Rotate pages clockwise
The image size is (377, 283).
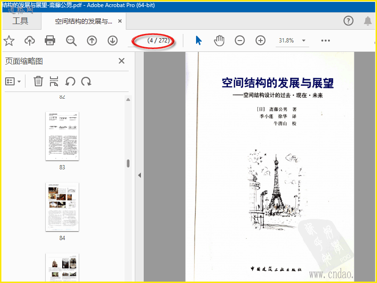[86, 81]
